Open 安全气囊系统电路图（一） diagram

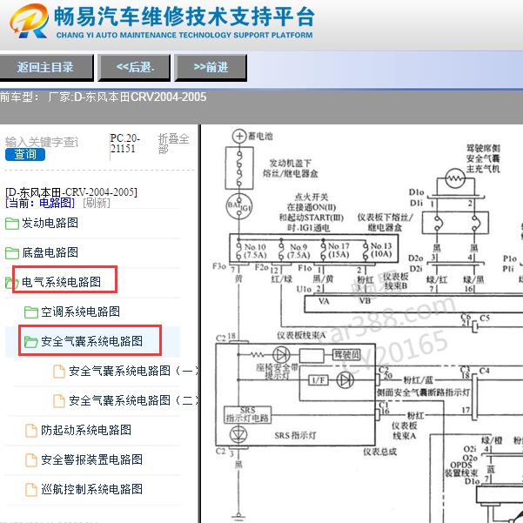coord(133,371)
